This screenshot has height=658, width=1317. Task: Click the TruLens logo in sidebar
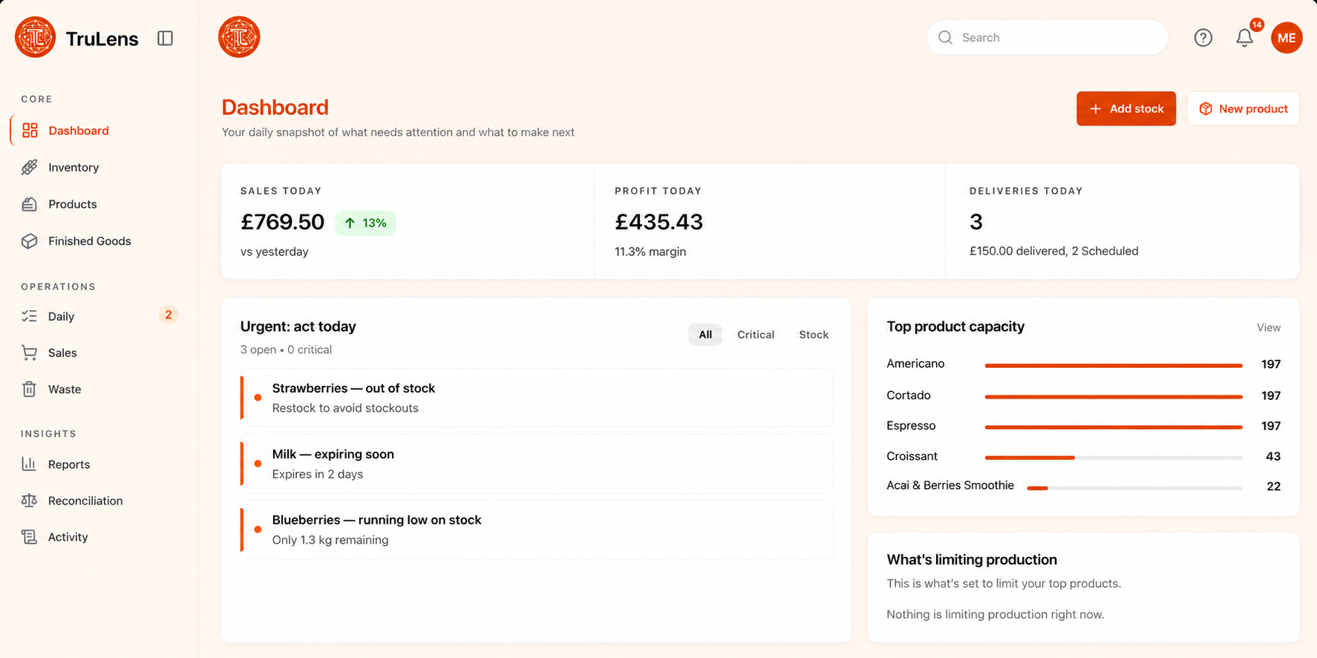(35, 37)
